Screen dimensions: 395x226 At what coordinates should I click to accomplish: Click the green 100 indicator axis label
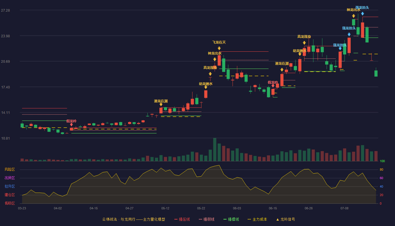[382, 161]
